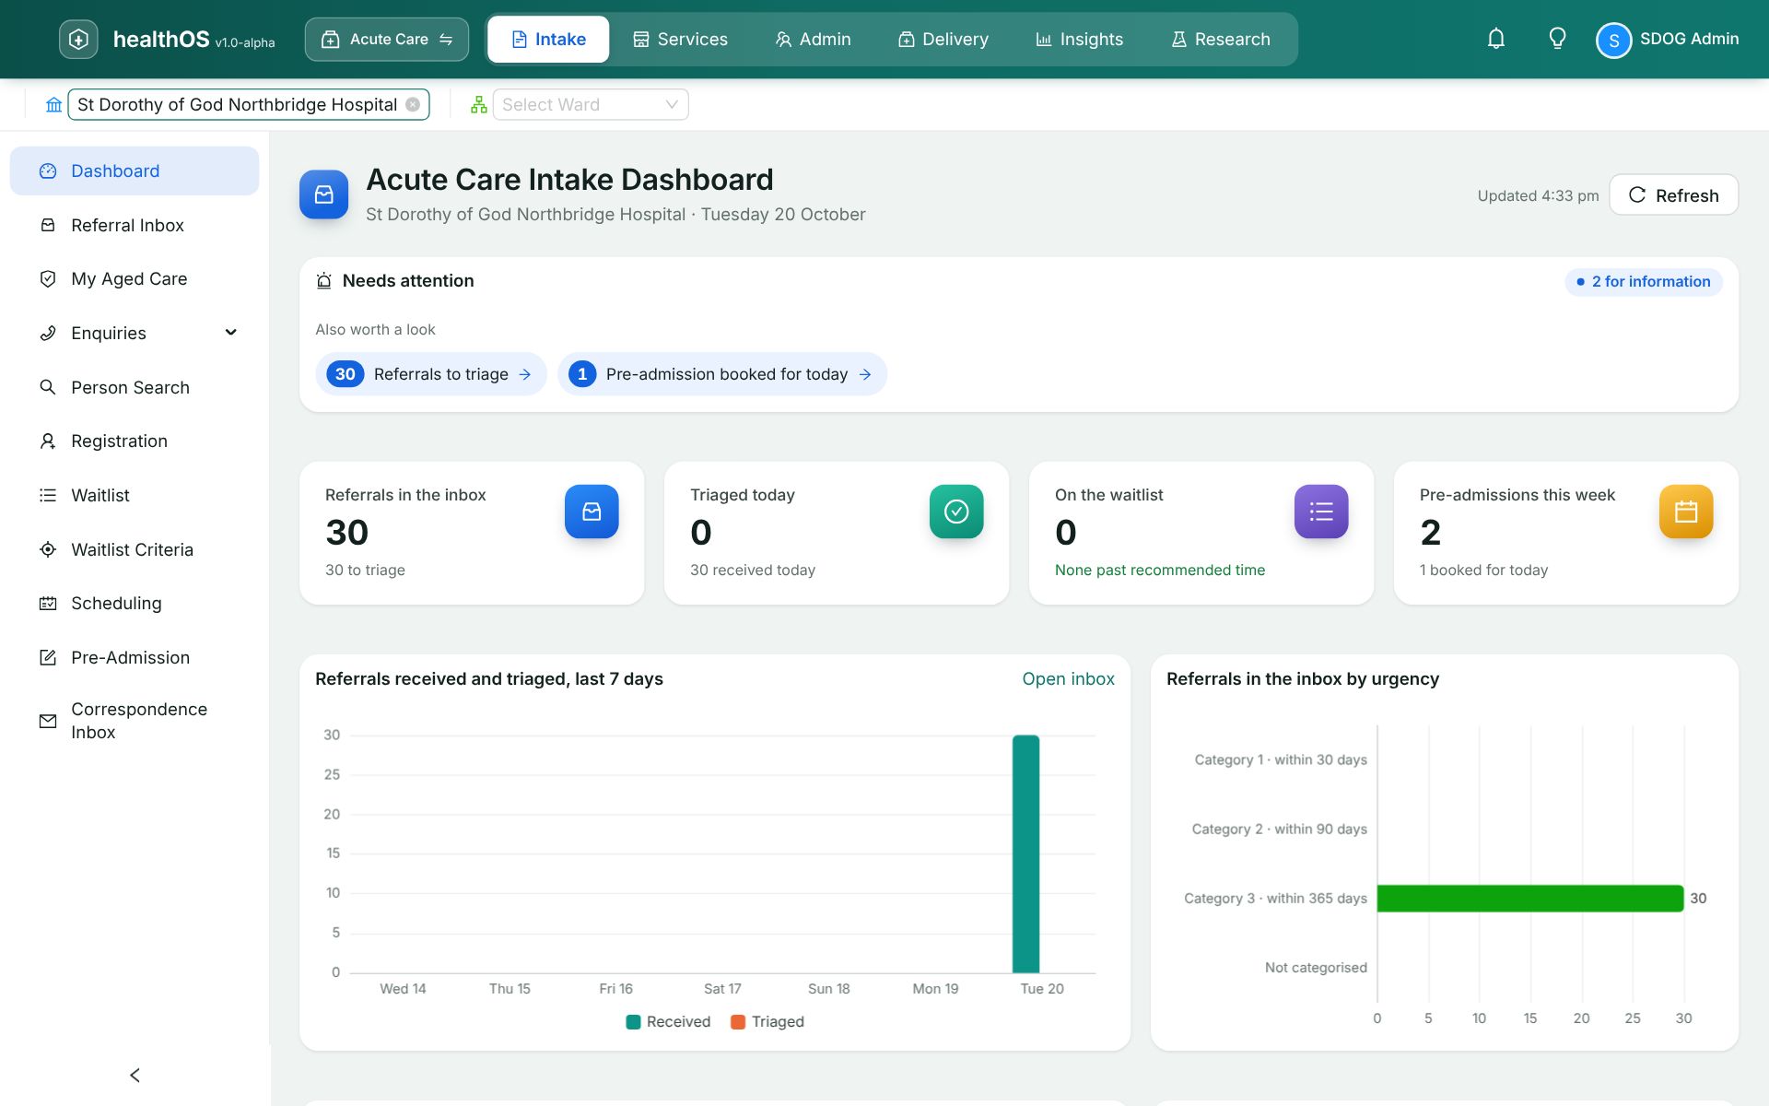Open the Research tab
The width and height of the screenshot is (1769, 1106).
click(1220, 39)
